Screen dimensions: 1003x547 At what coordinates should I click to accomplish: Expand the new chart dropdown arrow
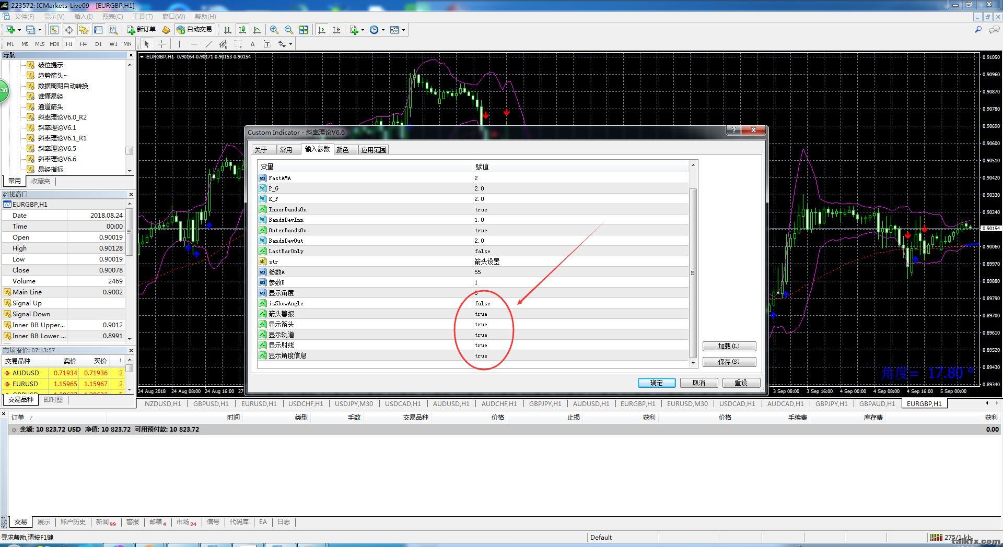coord(19,30)
